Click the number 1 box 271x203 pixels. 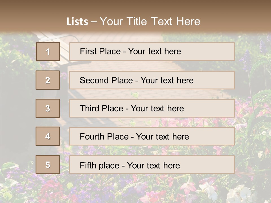point(48,52)
